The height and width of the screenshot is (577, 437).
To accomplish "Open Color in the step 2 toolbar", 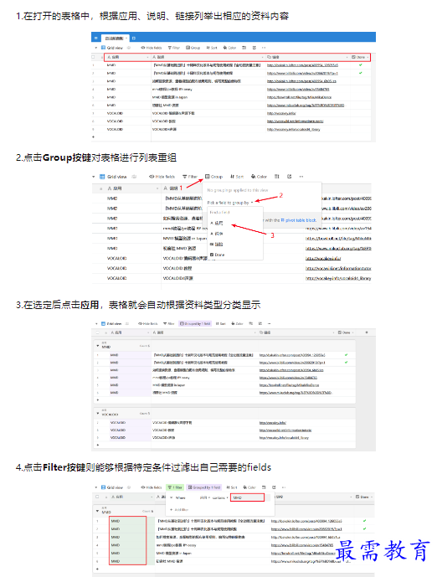I will [259, 177].
